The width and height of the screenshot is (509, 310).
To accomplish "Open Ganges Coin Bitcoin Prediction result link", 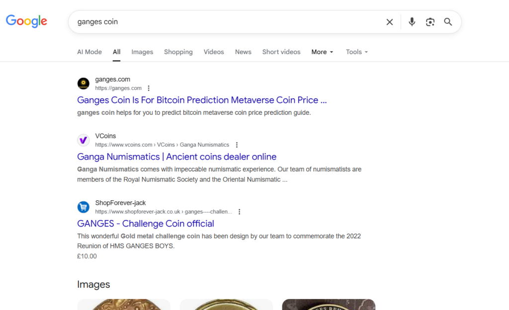I will click(x=202, y=100).
